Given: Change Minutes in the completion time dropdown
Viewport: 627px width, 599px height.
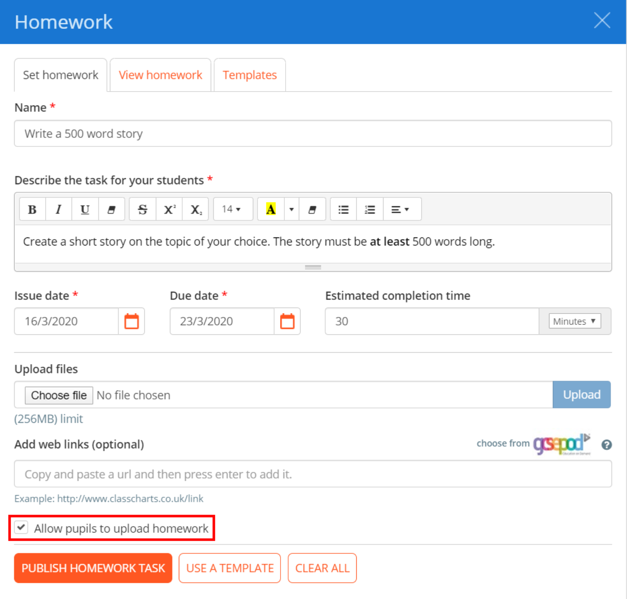Looking at the screenshot, I should tap(574, 321).
